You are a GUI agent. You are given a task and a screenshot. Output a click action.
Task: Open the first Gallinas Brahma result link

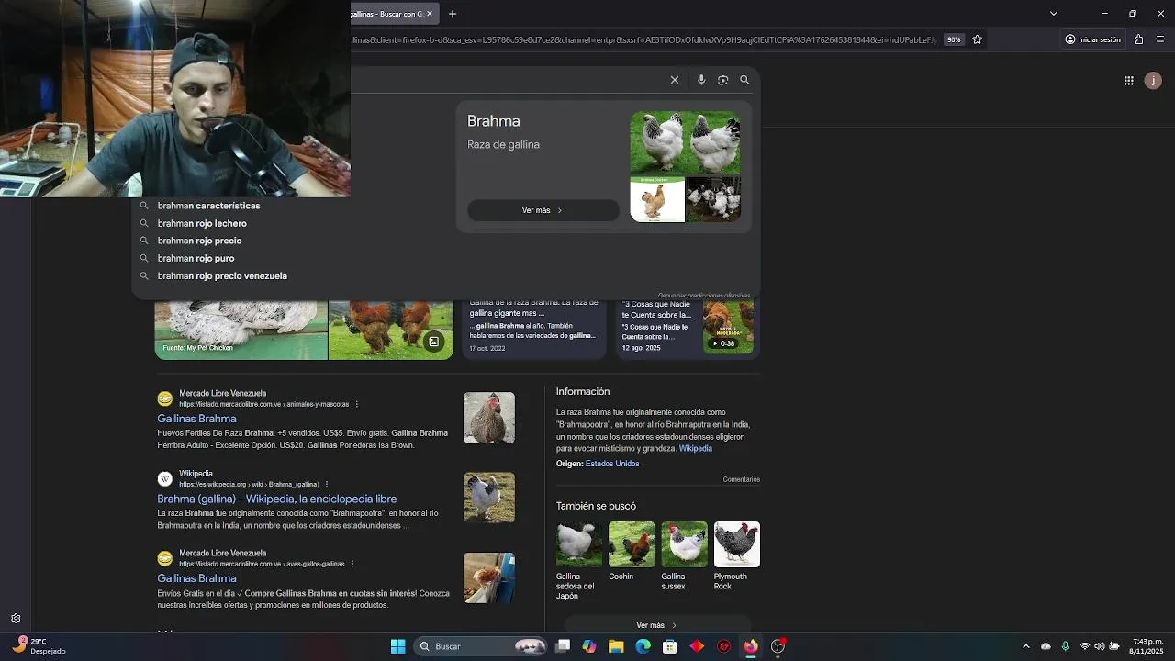point(196,419)
